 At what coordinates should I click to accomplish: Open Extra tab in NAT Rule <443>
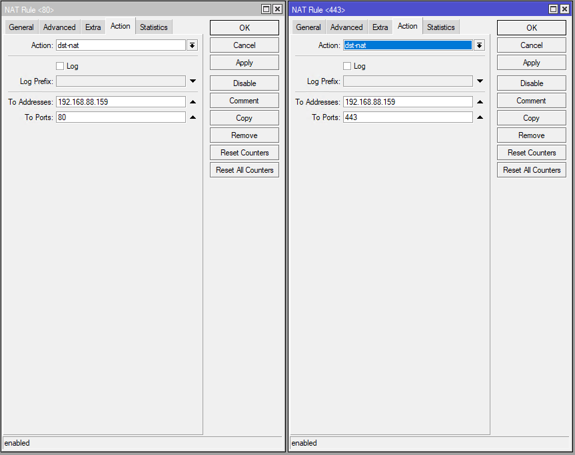(x=380, y=27)
